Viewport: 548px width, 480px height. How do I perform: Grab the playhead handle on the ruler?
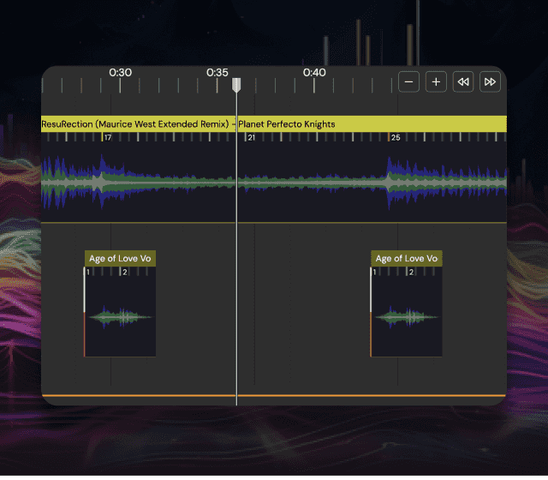click(237, 85)
